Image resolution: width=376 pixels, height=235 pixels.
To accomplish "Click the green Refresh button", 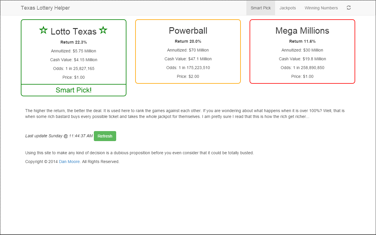I will (x=105, y=136).
